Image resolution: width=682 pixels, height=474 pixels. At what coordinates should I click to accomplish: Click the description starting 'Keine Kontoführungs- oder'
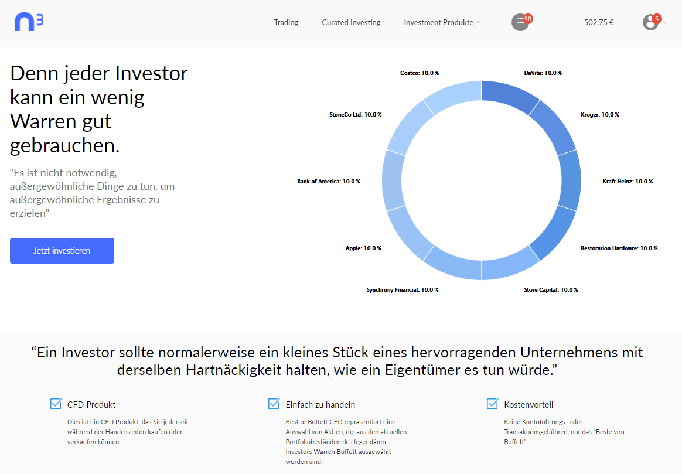click(x=564, y=432)
